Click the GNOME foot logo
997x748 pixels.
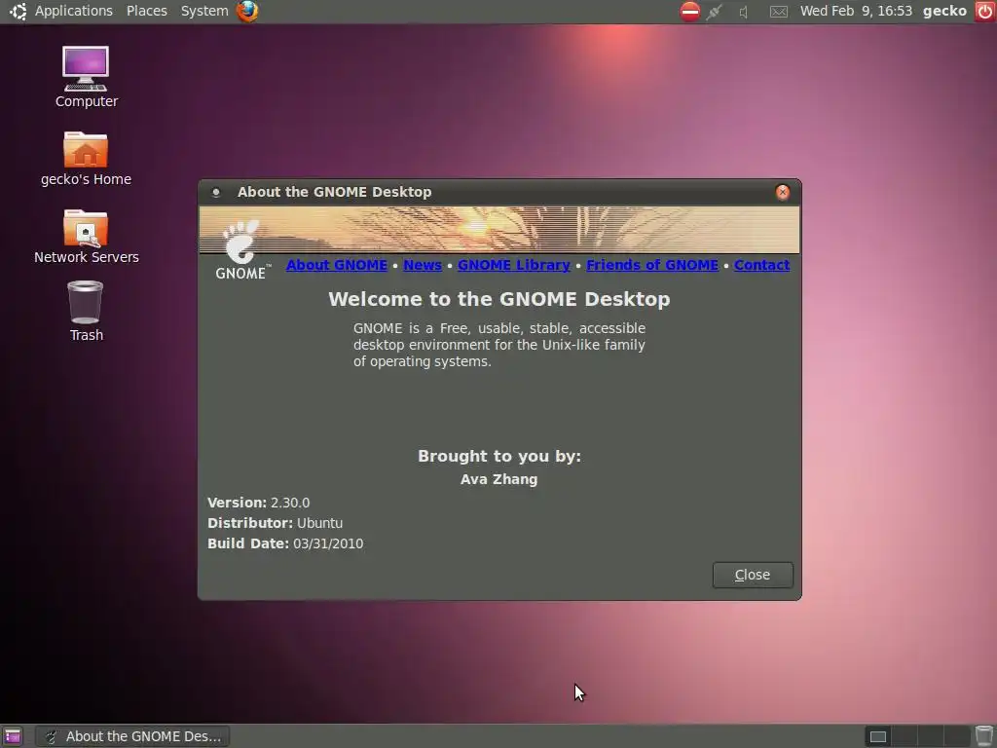coord(241,249)
